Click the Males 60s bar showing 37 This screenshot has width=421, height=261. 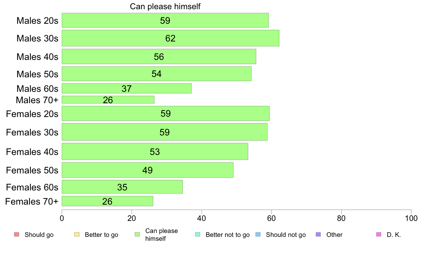tap(127, 88)
